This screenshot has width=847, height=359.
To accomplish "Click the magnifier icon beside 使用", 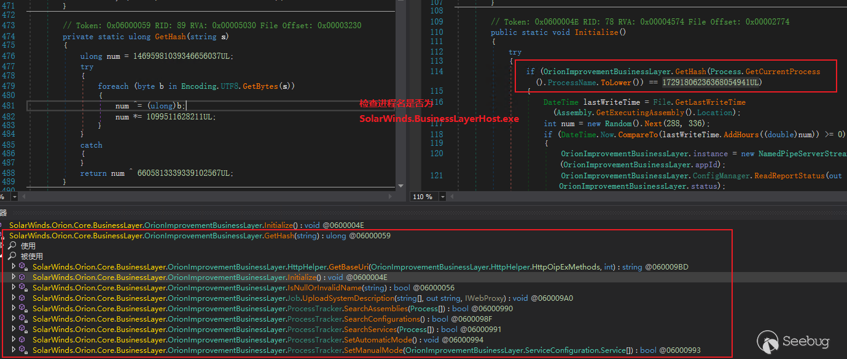I will point(12,246).
